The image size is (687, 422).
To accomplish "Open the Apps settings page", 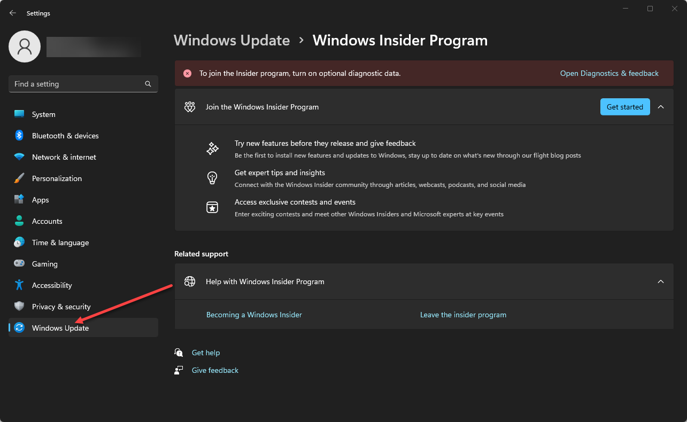I will coord(83,200).
